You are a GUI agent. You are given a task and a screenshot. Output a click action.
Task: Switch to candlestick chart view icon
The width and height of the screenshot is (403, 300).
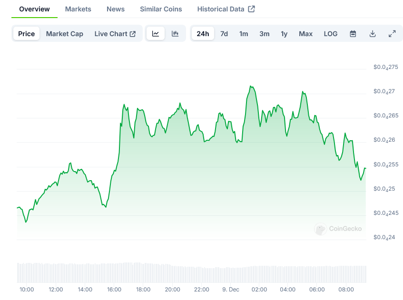pos(175,34)
